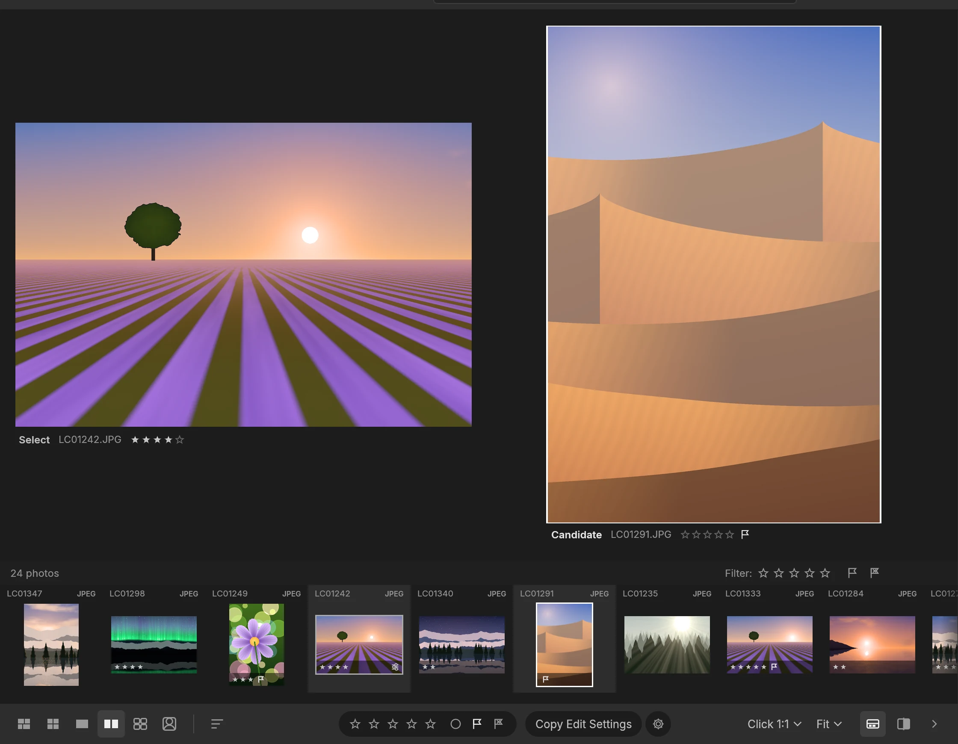This screenshot has width=958, height=744.
Task: Select LC01284 sunset thumbnail
Action: [x=872, y=645]
